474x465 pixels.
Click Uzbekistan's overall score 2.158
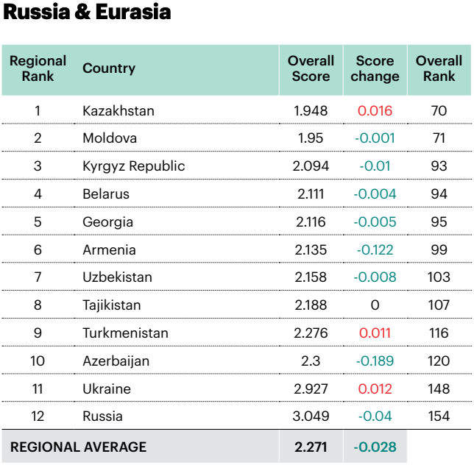click(x=311, y=277)
